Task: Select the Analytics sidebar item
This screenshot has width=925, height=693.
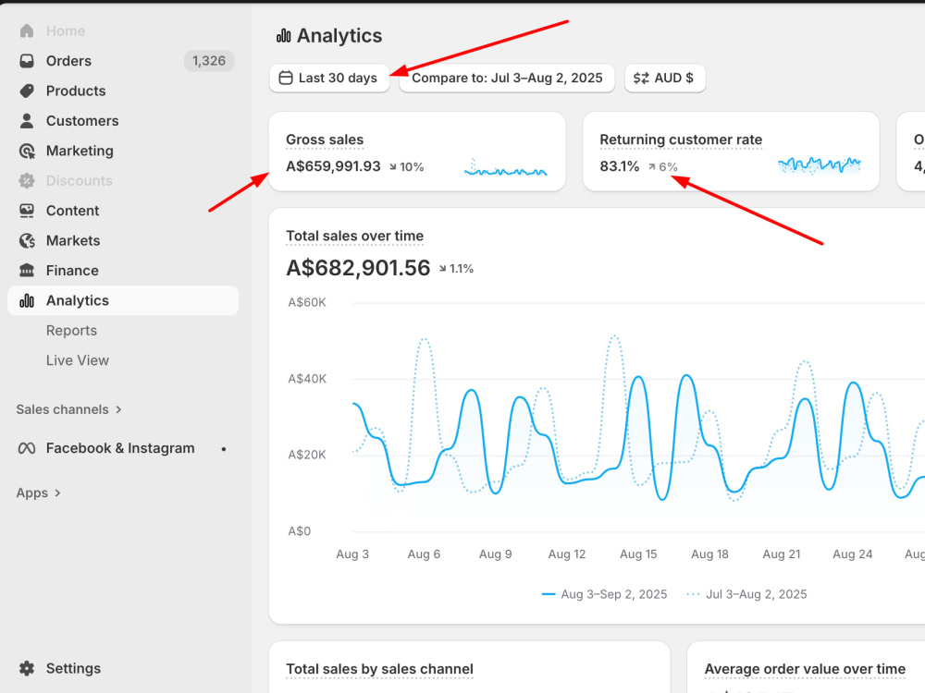Action: point(123,300)
